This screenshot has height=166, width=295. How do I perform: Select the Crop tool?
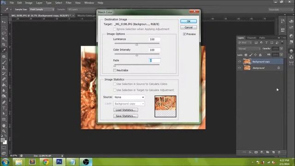click(x=4, y=45)
